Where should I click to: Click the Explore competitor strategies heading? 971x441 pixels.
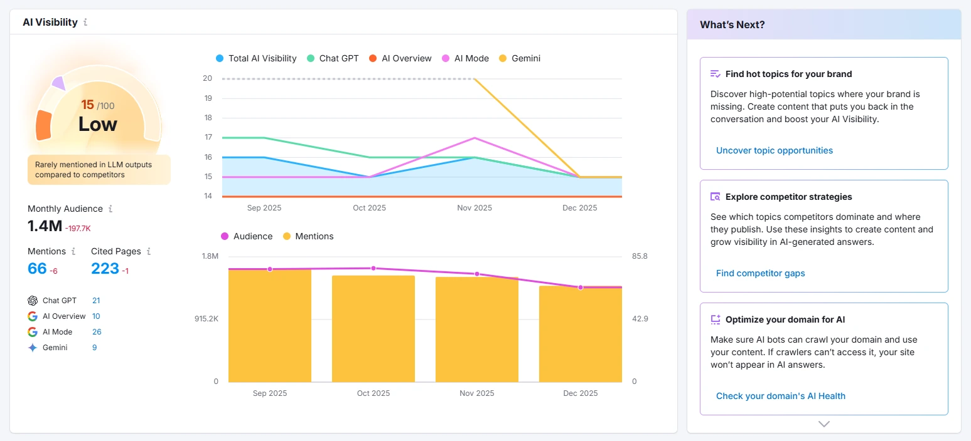(788, 197)
